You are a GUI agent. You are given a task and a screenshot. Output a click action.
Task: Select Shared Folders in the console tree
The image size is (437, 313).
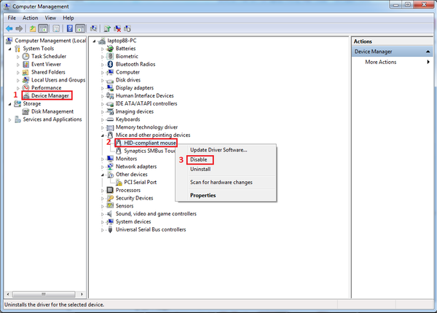48,72
